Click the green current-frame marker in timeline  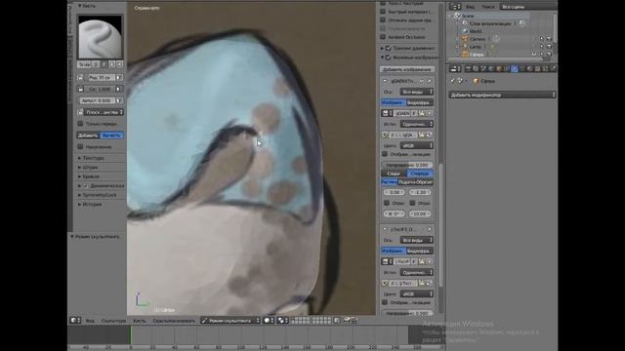130,334
